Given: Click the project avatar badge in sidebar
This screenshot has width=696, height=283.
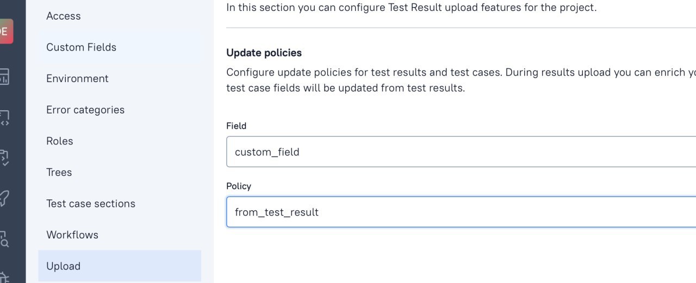Looking at the screenshot, I should coord(5,32).
